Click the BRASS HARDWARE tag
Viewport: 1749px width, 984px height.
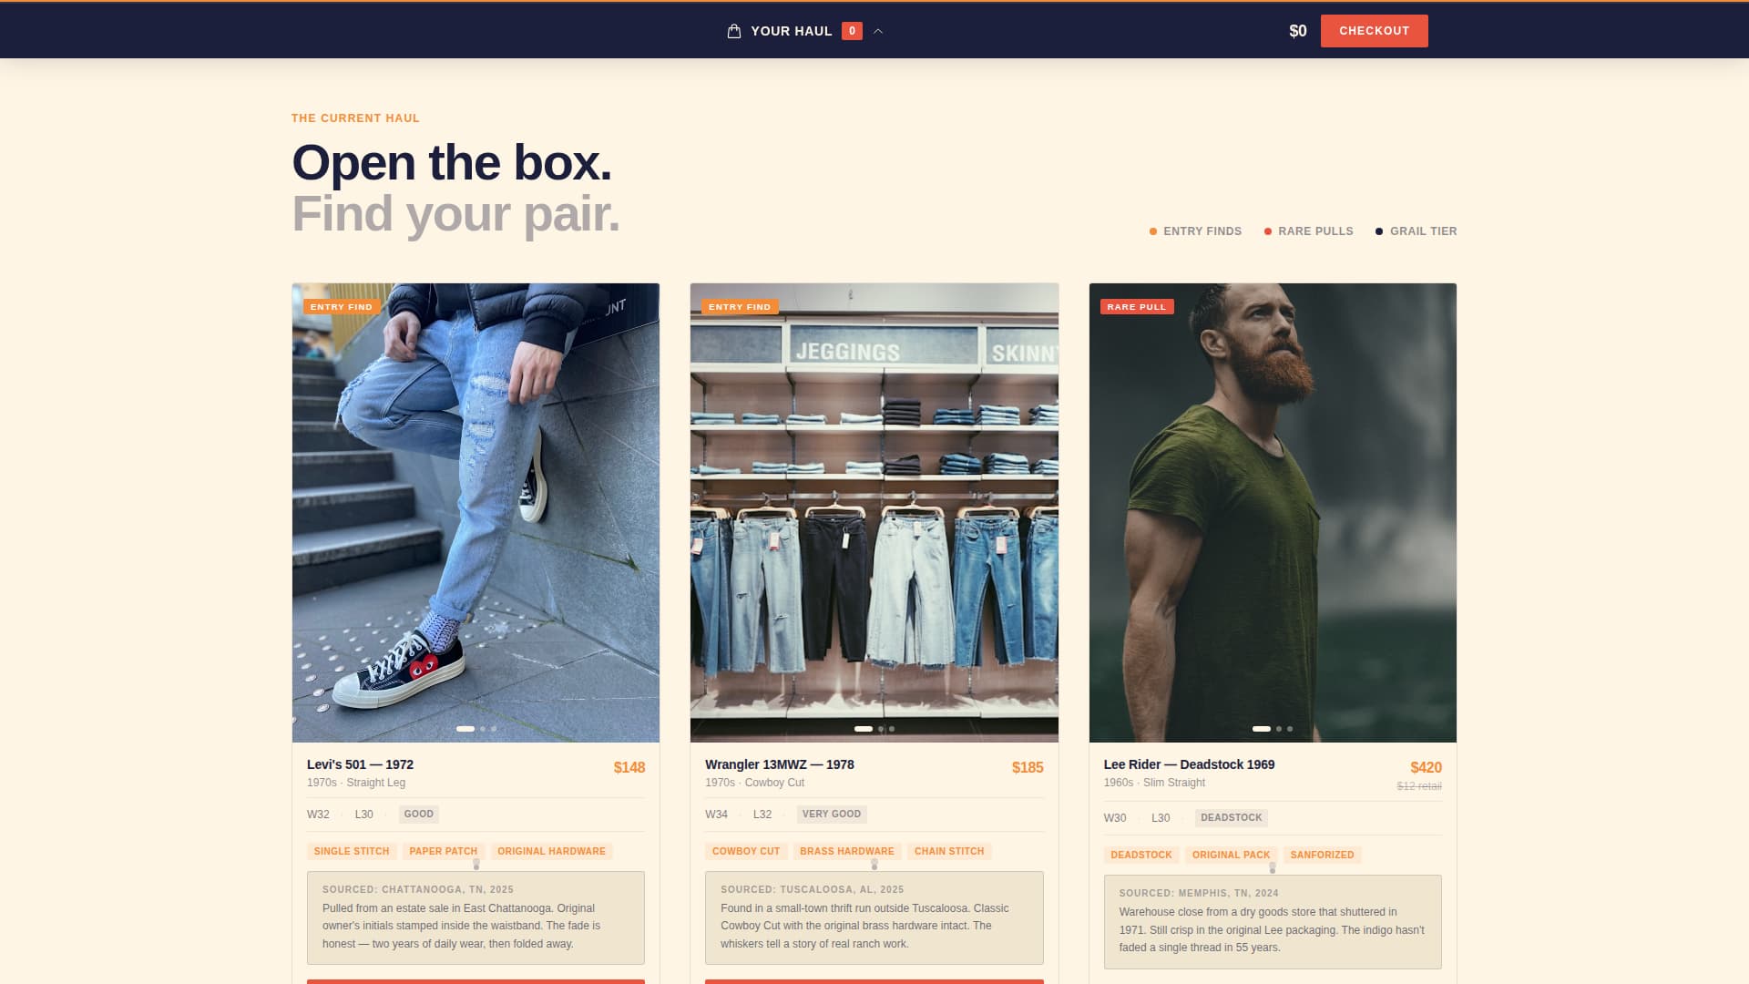[847, 852]
